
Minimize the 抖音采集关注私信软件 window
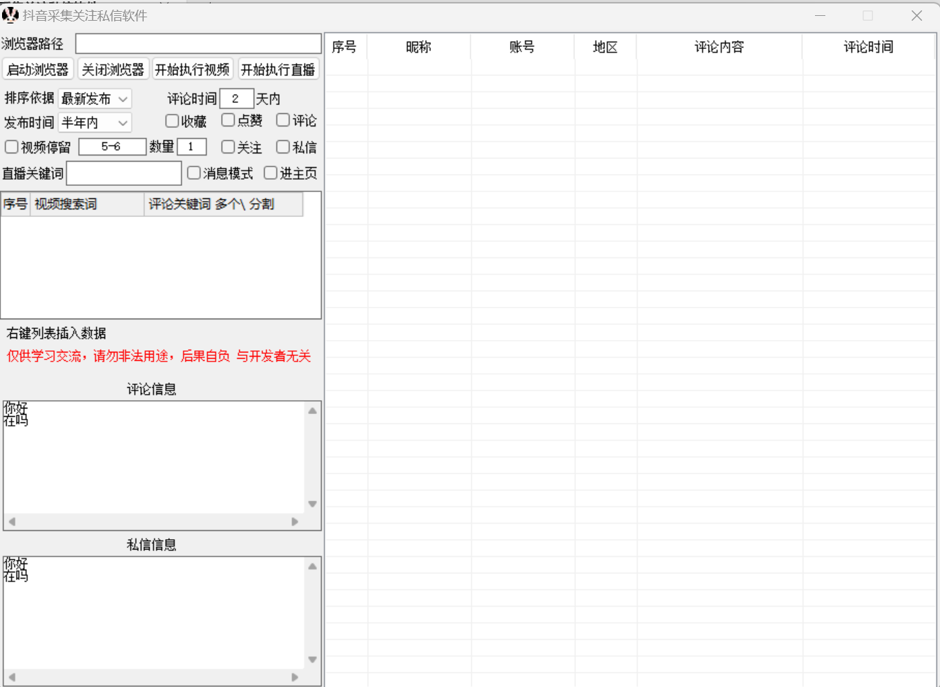tap(821, 15)
